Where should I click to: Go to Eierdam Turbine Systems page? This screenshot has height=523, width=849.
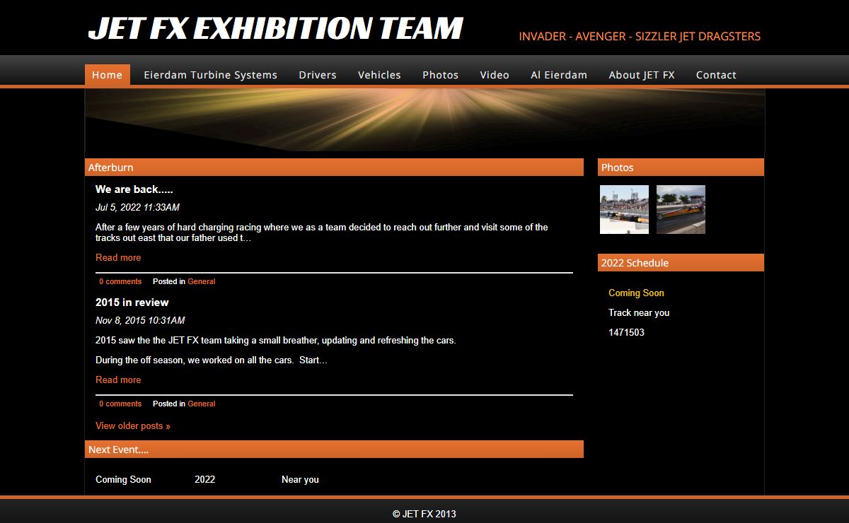coord(210,75)
